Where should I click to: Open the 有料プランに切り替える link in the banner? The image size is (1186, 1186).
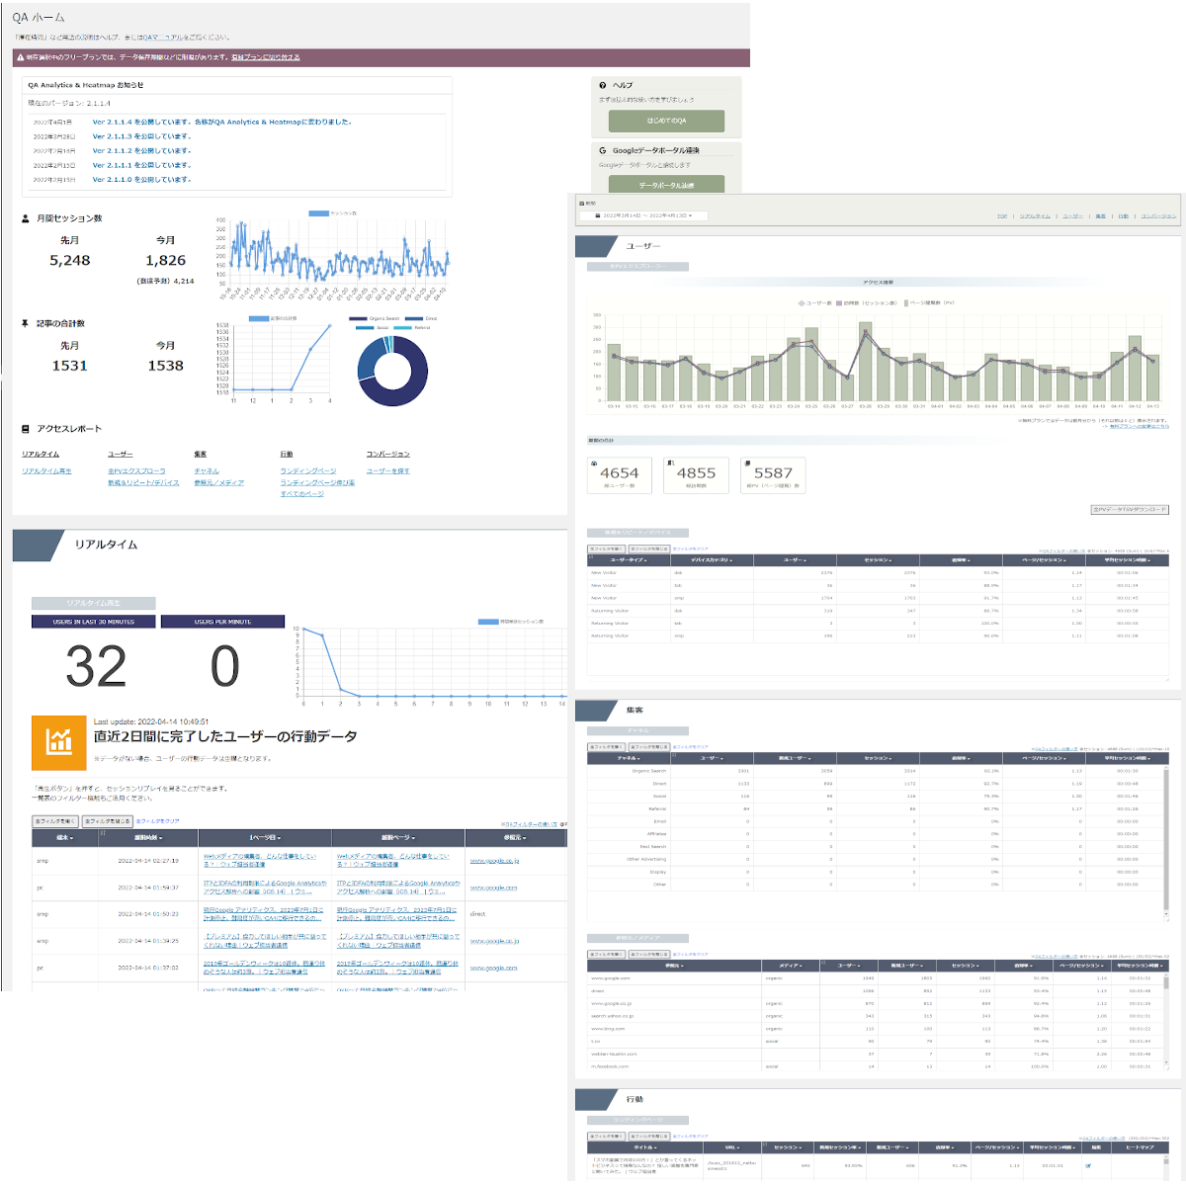[x=264, y=57]
